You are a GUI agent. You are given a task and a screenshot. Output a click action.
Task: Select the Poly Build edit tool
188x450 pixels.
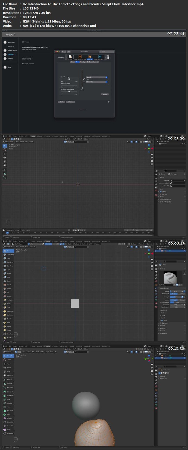coord(8,411)
